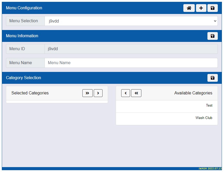Click the Selected Categories panel heading
Image resolution: width=224 pixels, height=172 pixels.
point(30,93)
